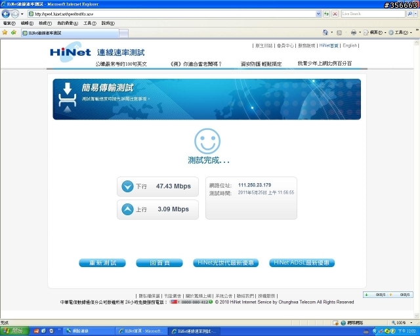Screen dimensions: 420x336
Task: Open Favorites Center star icon
Action: pos(5,32)
